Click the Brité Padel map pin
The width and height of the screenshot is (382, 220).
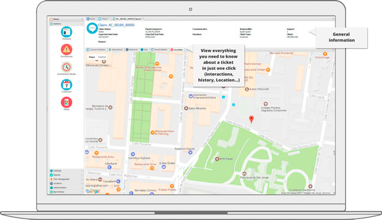(217, 159)
